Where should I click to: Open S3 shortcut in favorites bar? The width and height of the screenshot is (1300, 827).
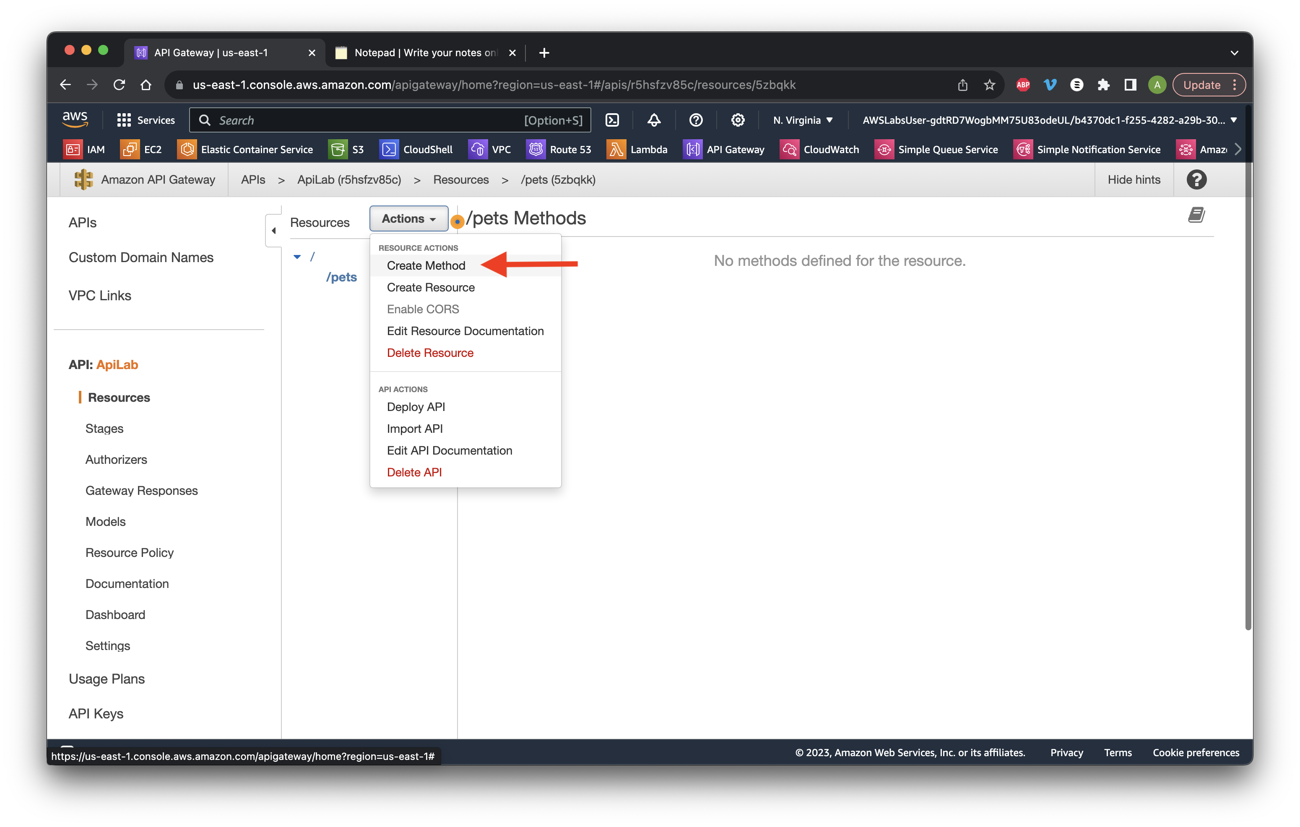[346, 150]
